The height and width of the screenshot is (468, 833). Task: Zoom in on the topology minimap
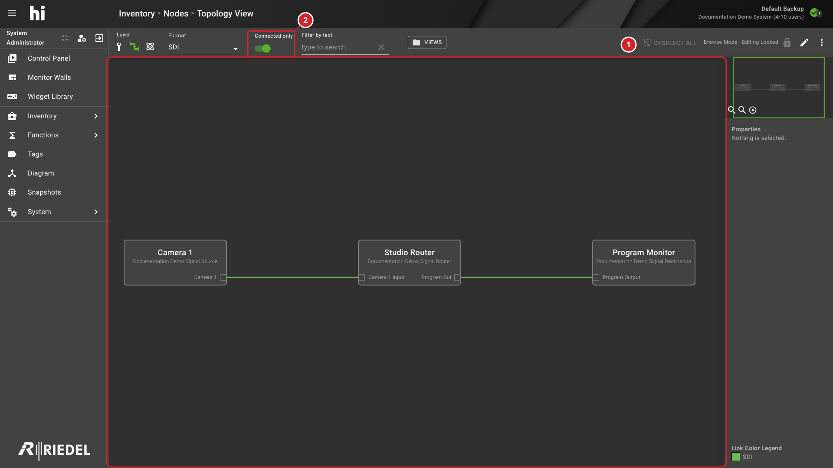(x=731, y=110)
